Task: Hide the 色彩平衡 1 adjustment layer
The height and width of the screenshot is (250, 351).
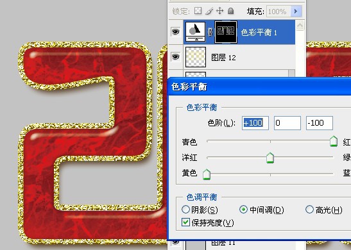Action: click(x=176, y=32)
